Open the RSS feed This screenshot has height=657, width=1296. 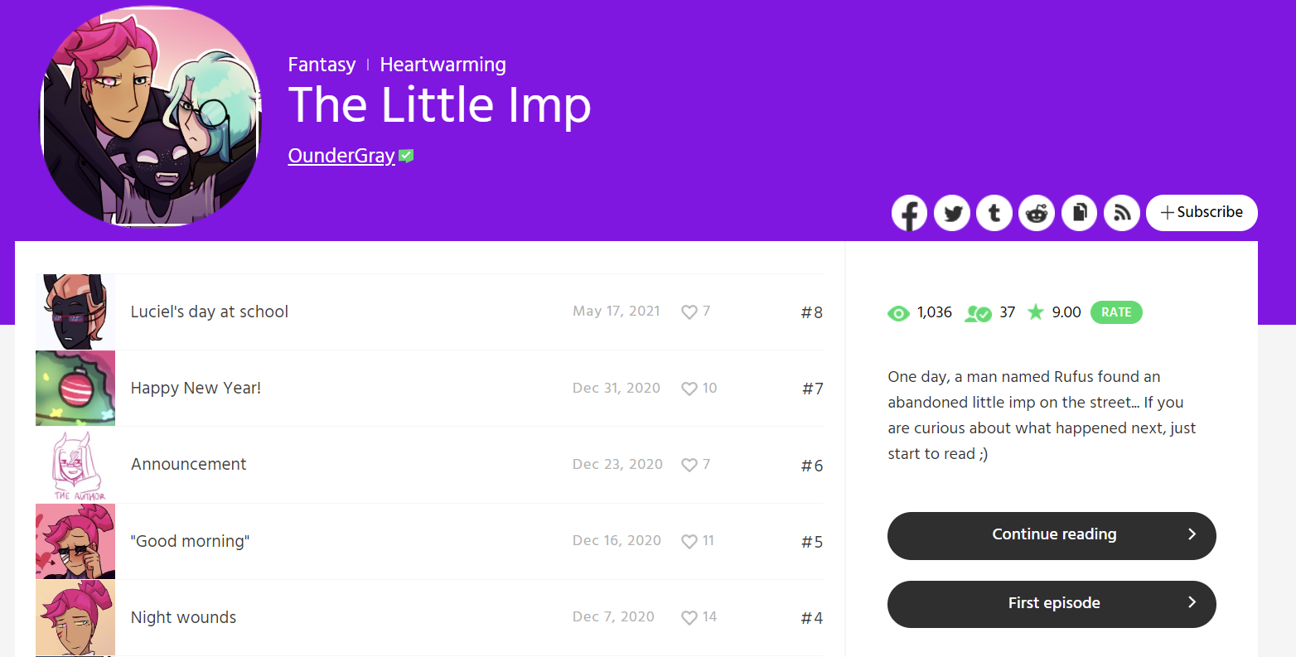pos(1121,213)
